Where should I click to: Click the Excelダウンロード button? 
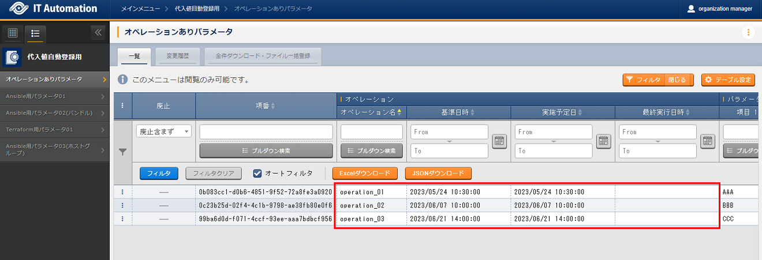point(365,173)
